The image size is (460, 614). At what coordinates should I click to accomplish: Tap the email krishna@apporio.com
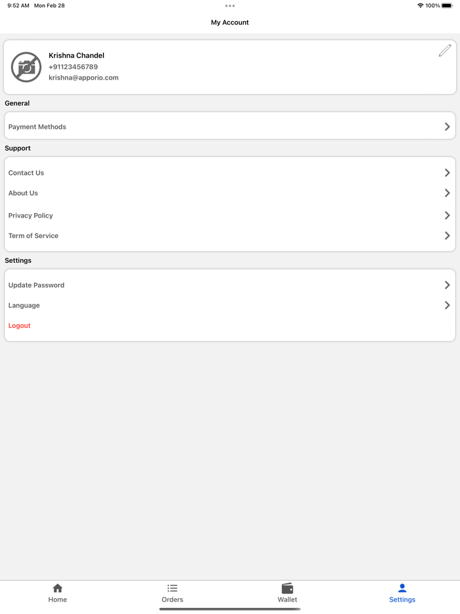(83, 78)
